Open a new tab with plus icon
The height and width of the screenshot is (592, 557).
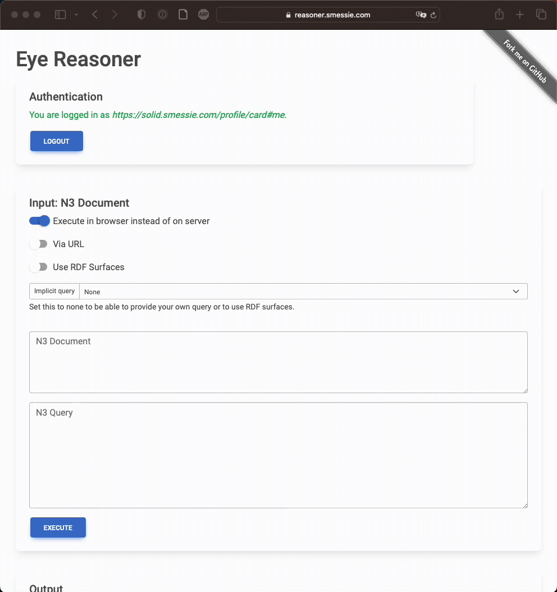(520, 15)
